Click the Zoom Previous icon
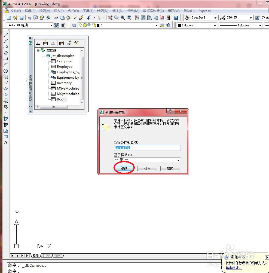Image resolution: width=269 pixels, height=273 pixels. [129, 18]
